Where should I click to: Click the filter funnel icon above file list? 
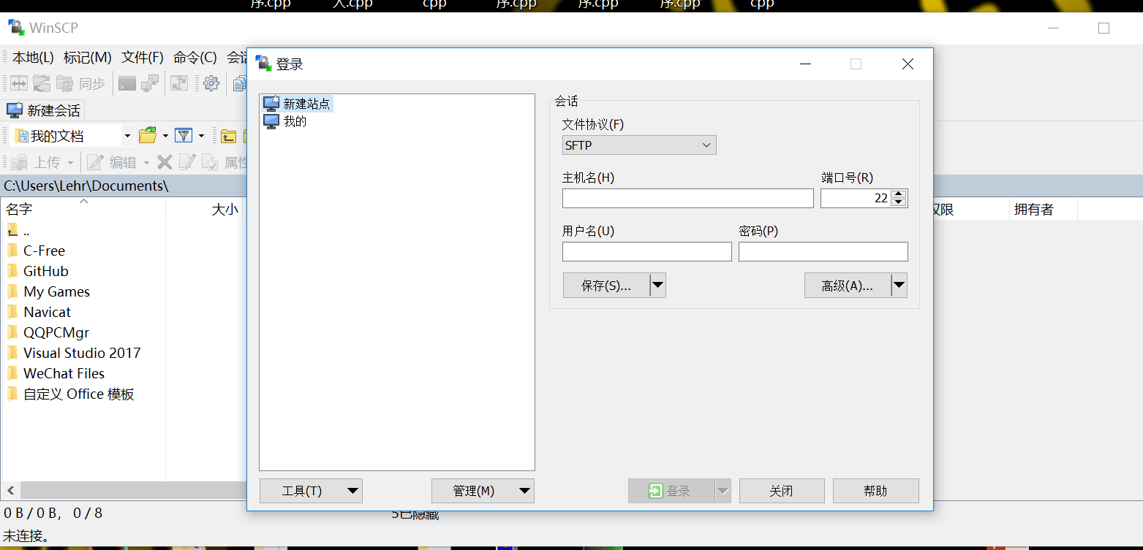click(x=184, y=135)
